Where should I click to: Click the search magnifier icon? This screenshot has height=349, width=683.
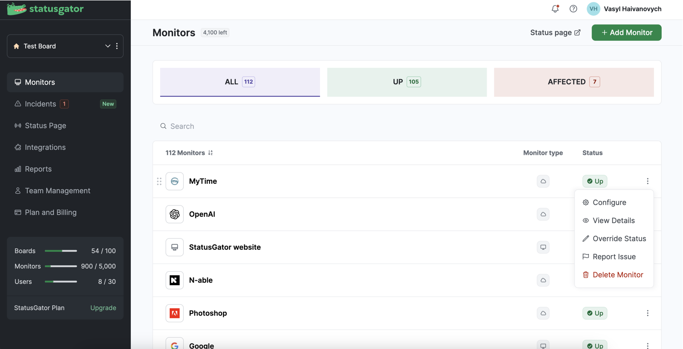pyautogui.click(x=163, y=126)
